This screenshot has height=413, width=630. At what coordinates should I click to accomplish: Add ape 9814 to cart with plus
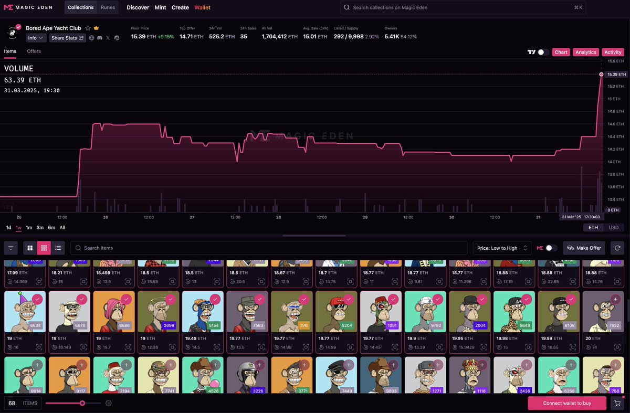pyautogui.click(x=37, y=365)
